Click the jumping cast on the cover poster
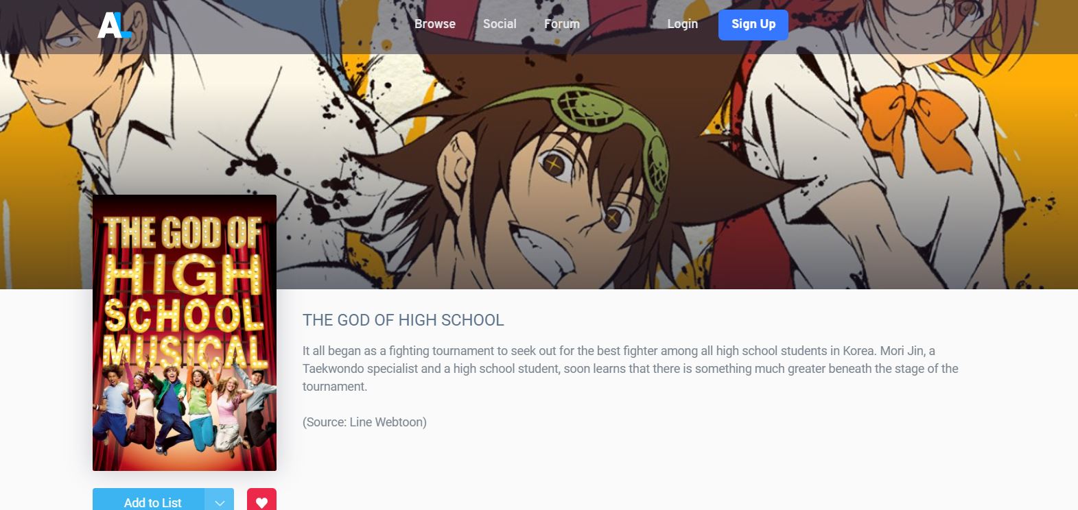Screen dimensions: 1078x510 [185, 408]
